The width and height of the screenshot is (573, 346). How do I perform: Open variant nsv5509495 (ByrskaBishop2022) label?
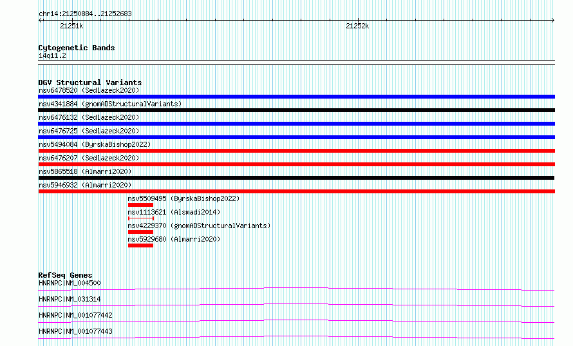[183, 198]
